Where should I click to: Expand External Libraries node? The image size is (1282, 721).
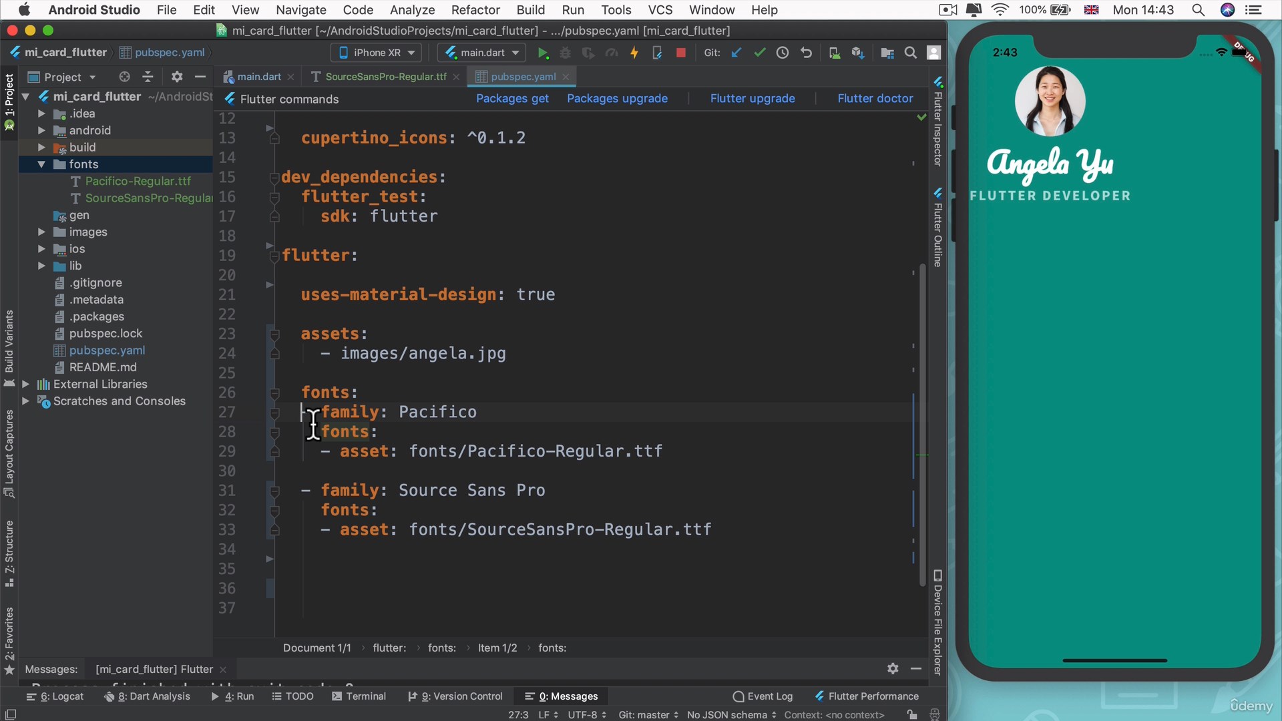point(25,384)
